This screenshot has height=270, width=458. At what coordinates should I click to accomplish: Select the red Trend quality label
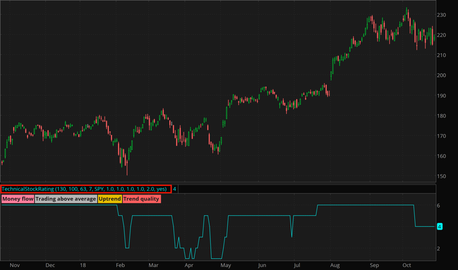(x=141, y=199)
